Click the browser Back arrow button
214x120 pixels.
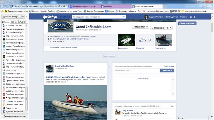coord(3,6)
